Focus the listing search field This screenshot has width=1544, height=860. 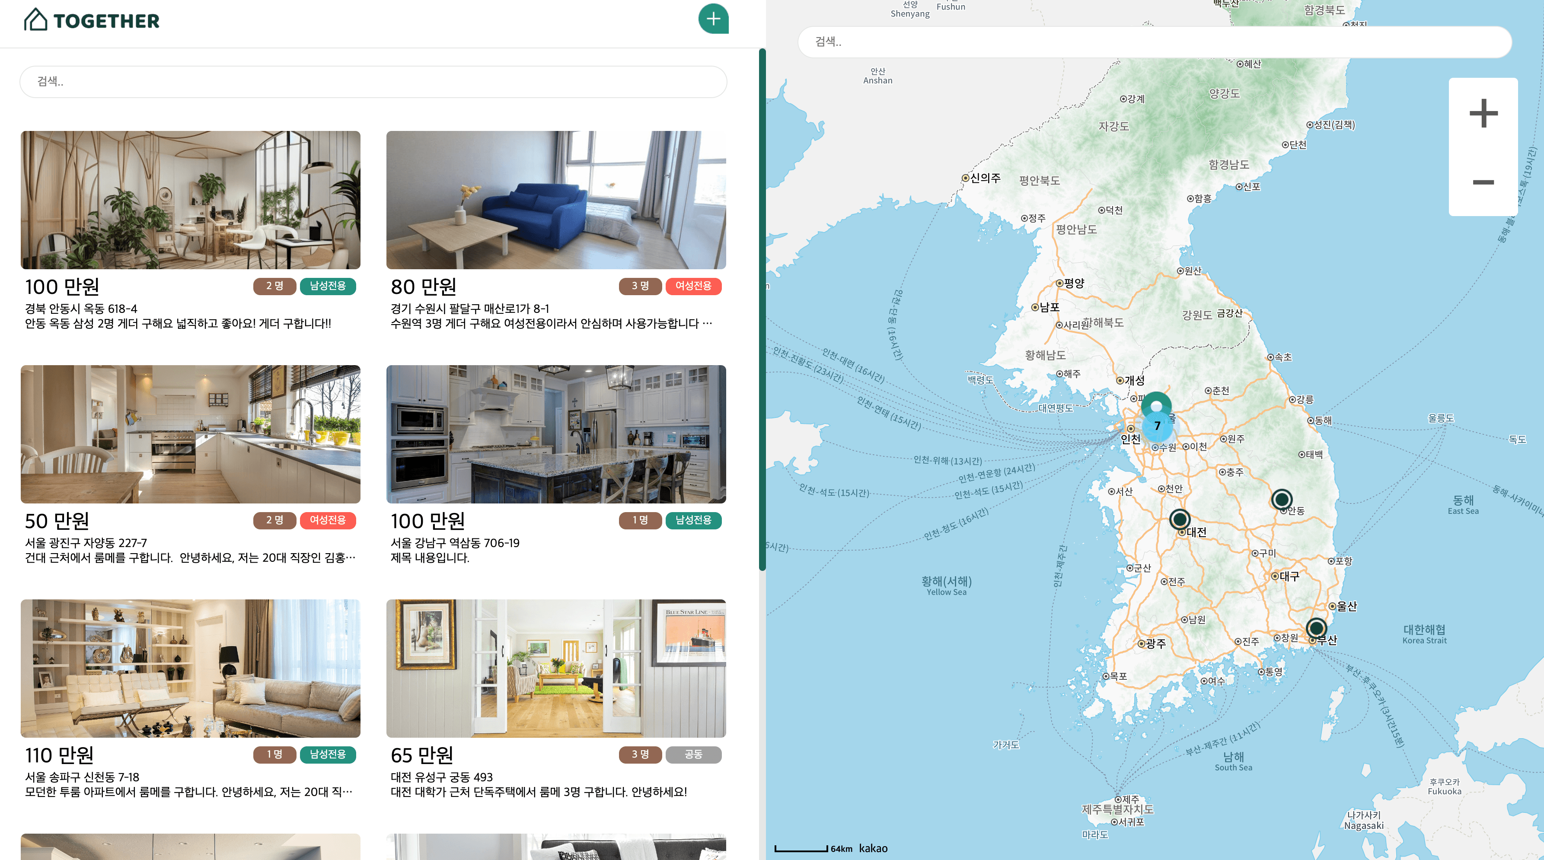373,82
